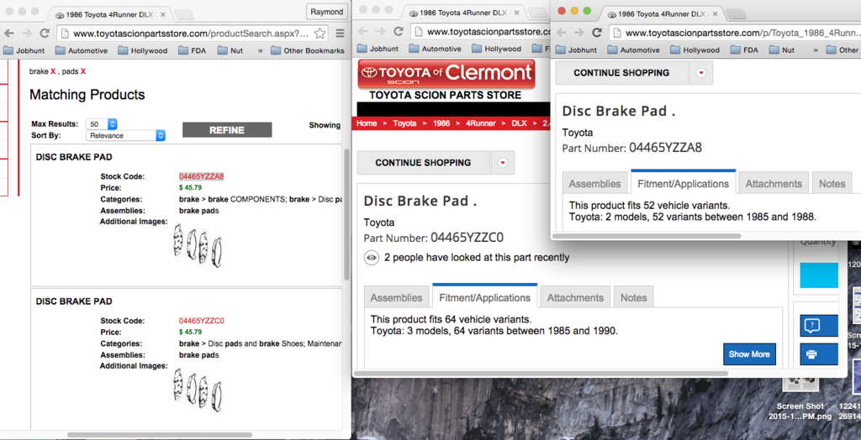The image size is (861, 440).
Task: Click 1986 in the breadcrumb bar
Action: [441, 123]
